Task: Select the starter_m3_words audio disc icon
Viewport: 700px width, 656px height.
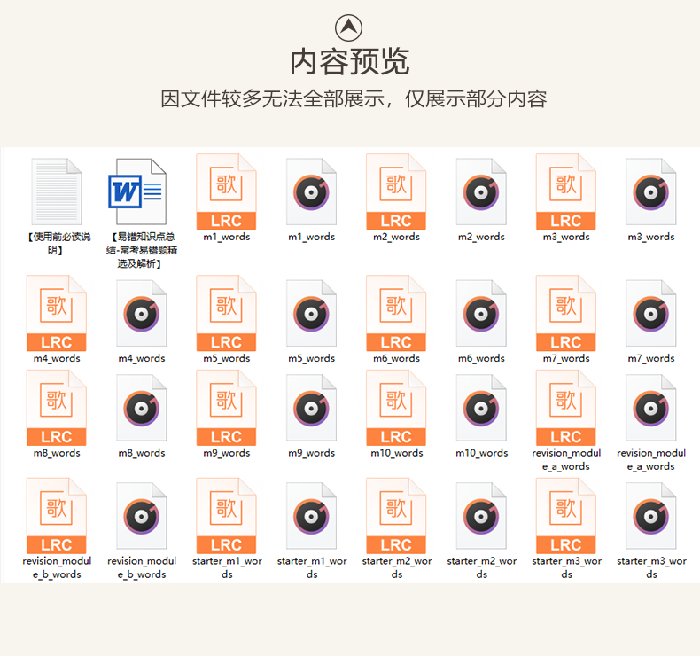Action: 651,516
